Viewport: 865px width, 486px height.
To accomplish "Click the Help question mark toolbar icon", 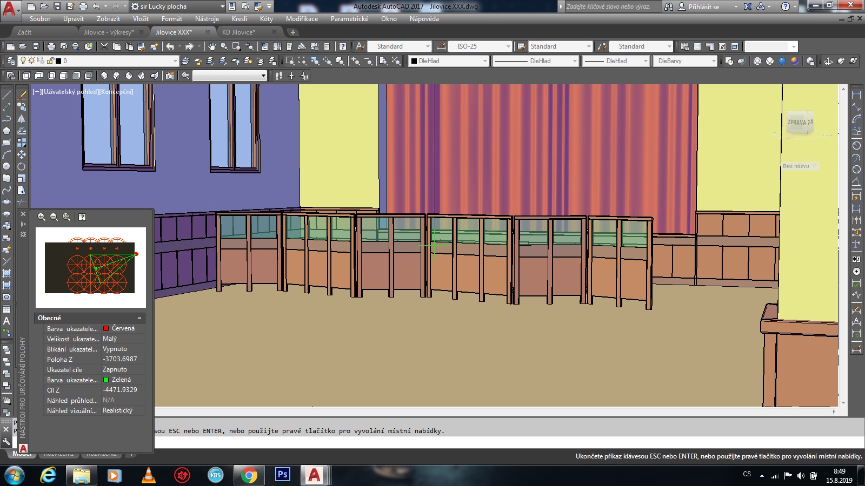I will [342, 46].
